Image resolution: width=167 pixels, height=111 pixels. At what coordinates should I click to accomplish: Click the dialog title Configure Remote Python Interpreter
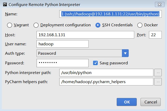44,5
